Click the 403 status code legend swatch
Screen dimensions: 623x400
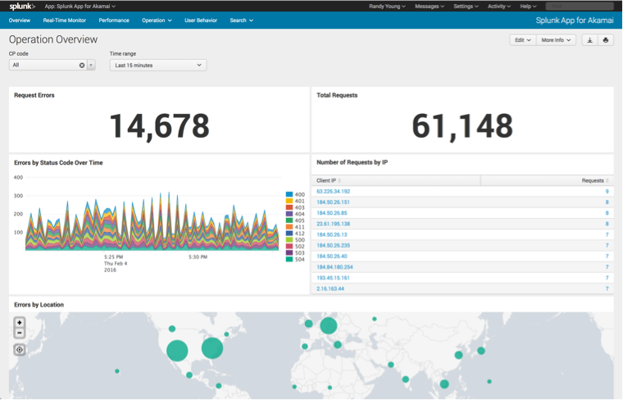click(289, 207)
